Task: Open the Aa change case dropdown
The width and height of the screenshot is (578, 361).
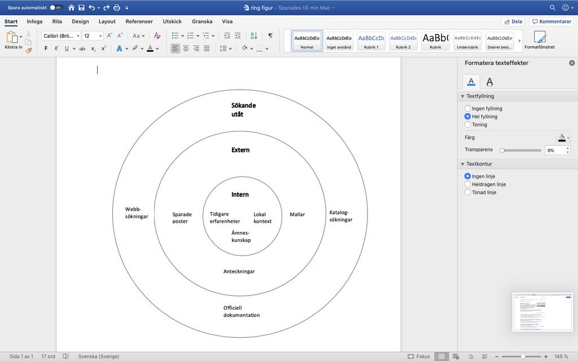Action: [139, 36]
